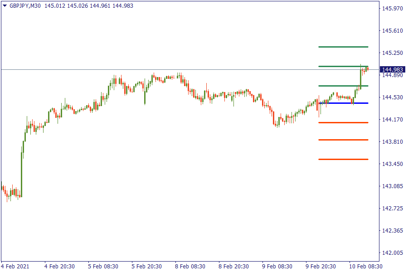Viewport: 408px width, 272px height.
Task: Click the 4 Feb 2021 date label
Action: tap(15, 266)
